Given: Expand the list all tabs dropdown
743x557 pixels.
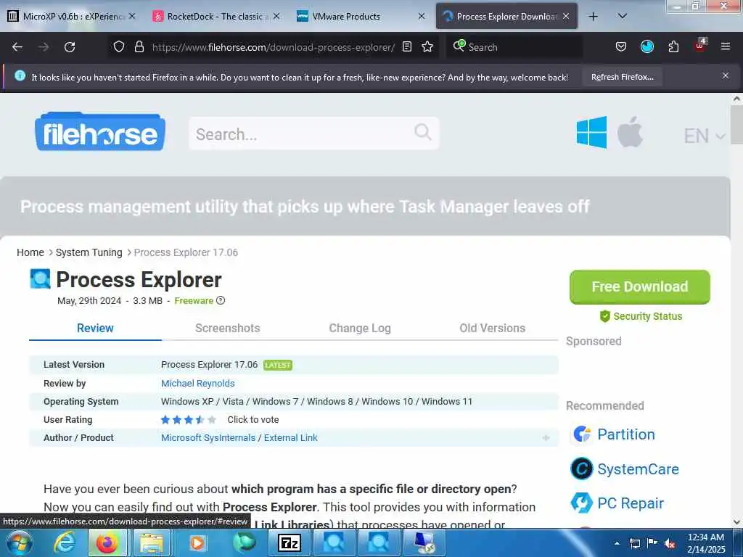Looking at the screenshot, I should 623,17.
